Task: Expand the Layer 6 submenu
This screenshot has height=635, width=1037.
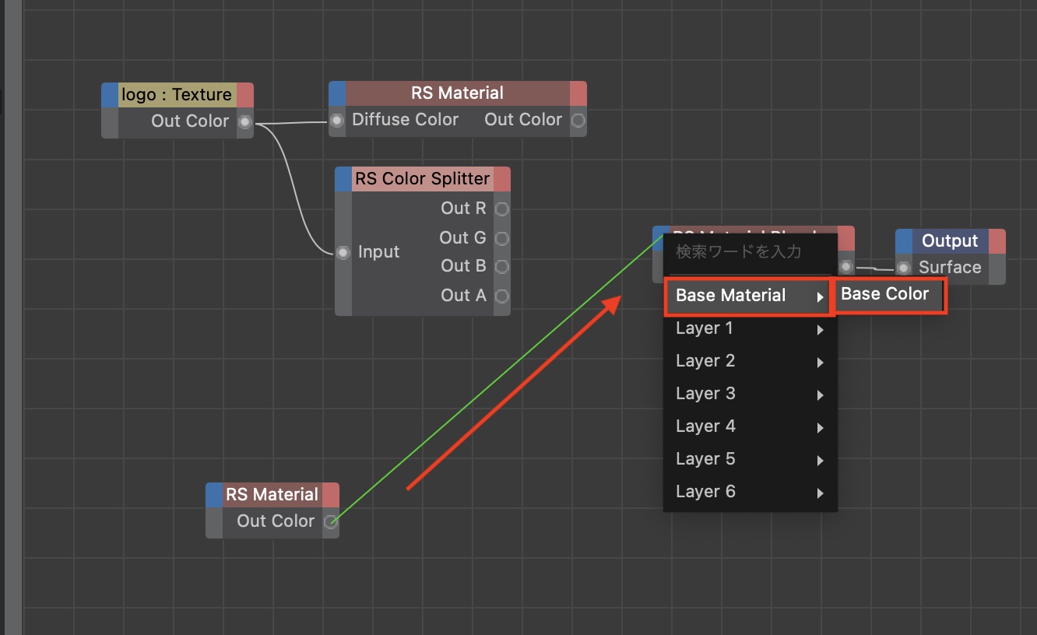Action: click(x=747, y=493)
